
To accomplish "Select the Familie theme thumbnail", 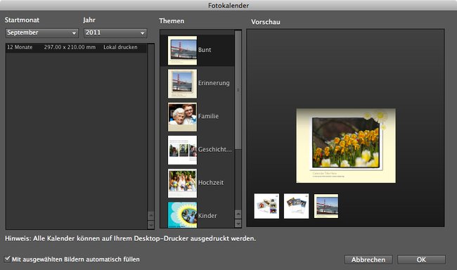I will [182, 117].
